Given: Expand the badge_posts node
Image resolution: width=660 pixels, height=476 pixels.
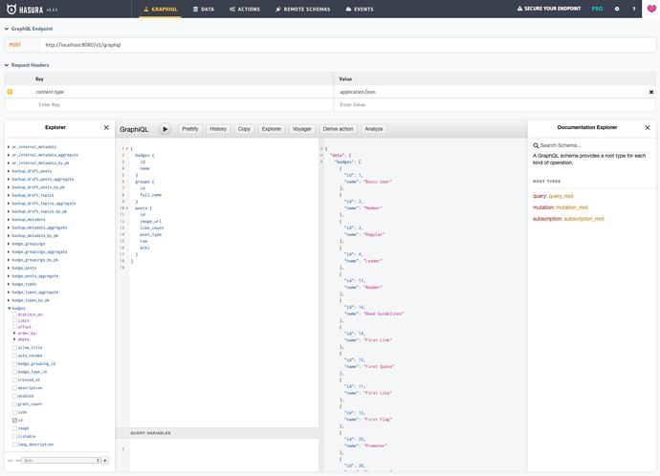Looking at the screenshot, I should click(x=9, y=268).
